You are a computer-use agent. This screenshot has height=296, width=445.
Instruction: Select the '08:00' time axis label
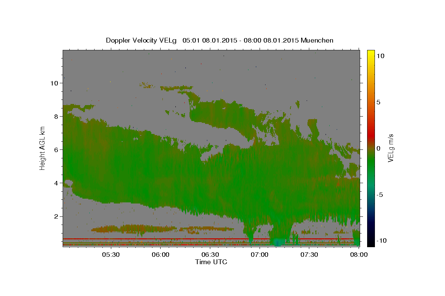359,255
